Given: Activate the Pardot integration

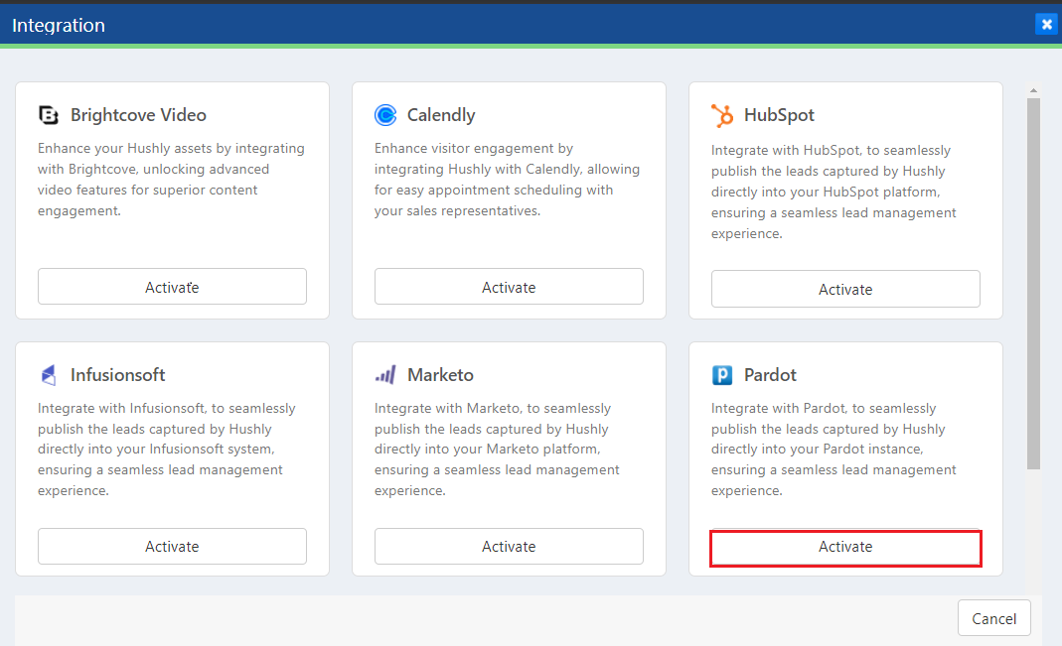Looking at the screenshot, I should click(x=845, y=548).
